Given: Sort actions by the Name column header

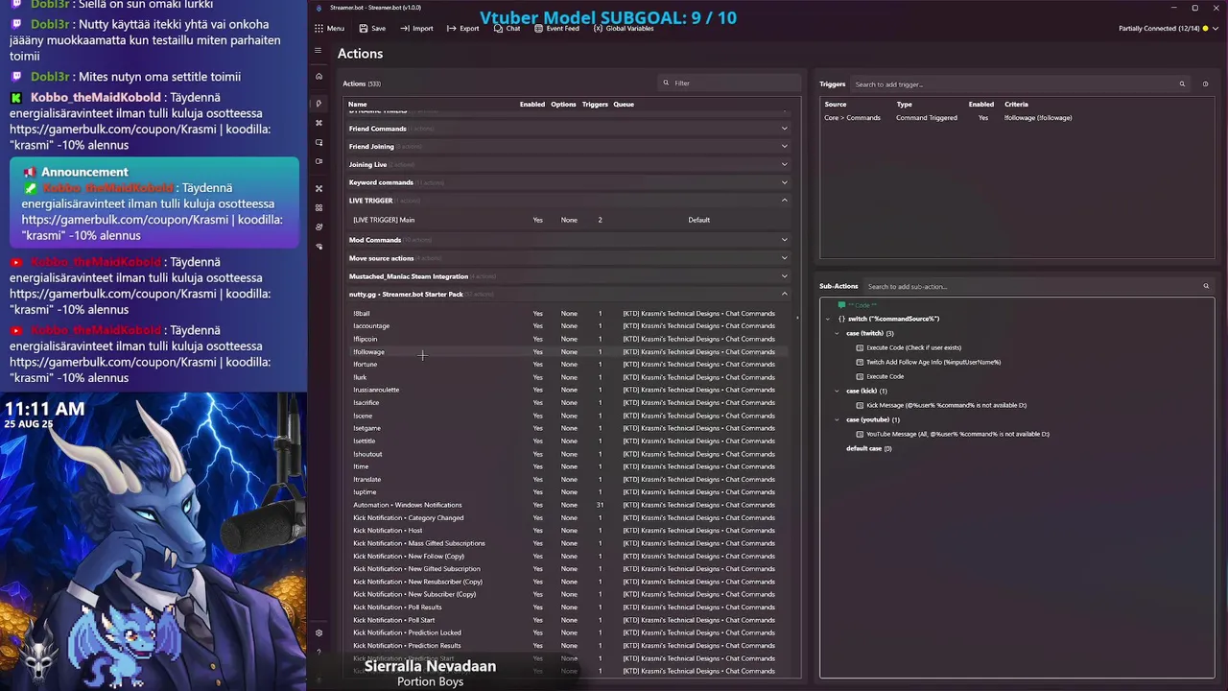Looking at the screenshot, I should [x=357, y=104].
